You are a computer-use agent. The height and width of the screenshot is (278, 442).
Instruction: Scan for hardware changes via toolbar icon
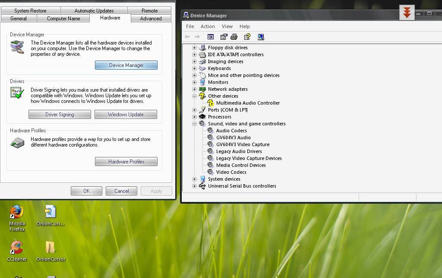tap(261, 37)
